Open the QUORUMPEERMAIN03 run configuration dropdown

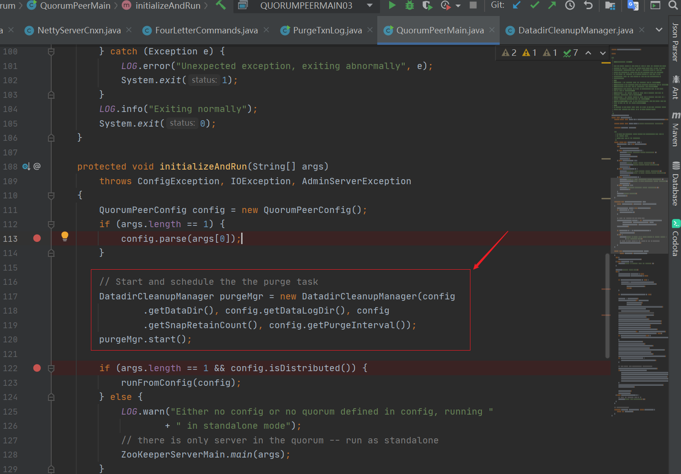pyautogui.click(x=306, y=5)
